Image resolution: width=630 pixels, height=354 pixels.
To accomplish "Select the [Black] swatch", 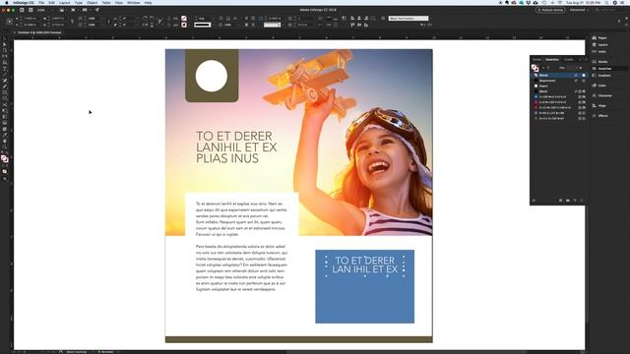I will [558, 91].
